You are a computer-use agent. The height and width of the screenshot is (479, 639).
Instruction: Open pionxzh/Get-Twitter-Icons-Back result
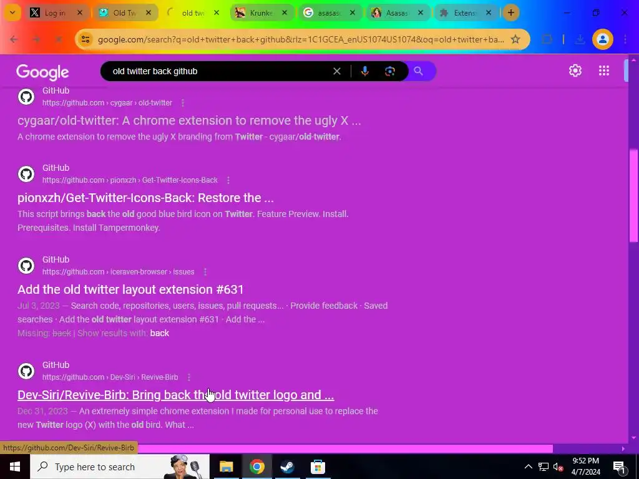[x=145, y=198]
